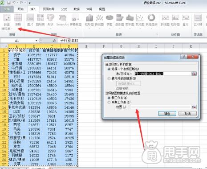
Task: Click the 成交量 header cell
Action: point(34,50)
